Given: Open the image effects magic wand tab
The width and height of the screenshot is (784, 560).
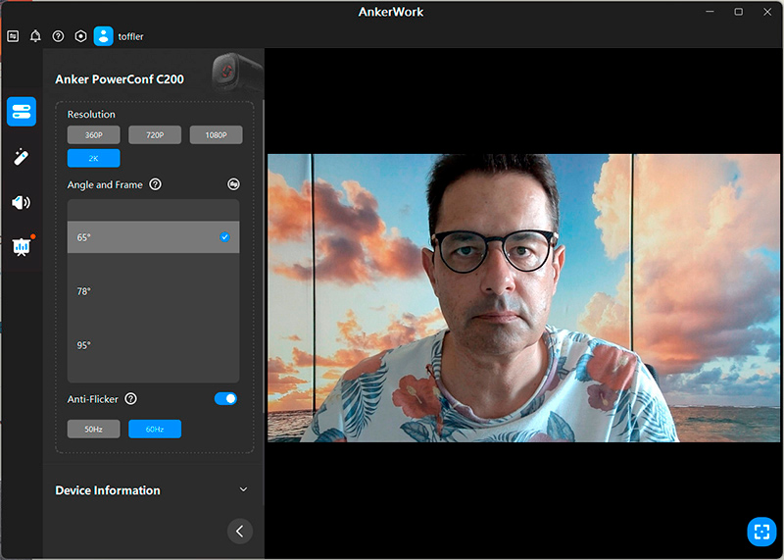Looking at the screenshot, I should click(22, 157).
